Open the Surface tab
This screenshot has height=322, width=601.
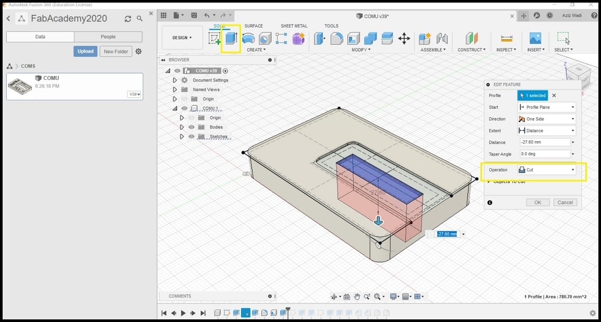tap(254, 26)
